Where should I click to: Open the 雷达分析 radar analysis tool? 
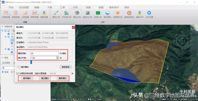click(x=77, y=15)
